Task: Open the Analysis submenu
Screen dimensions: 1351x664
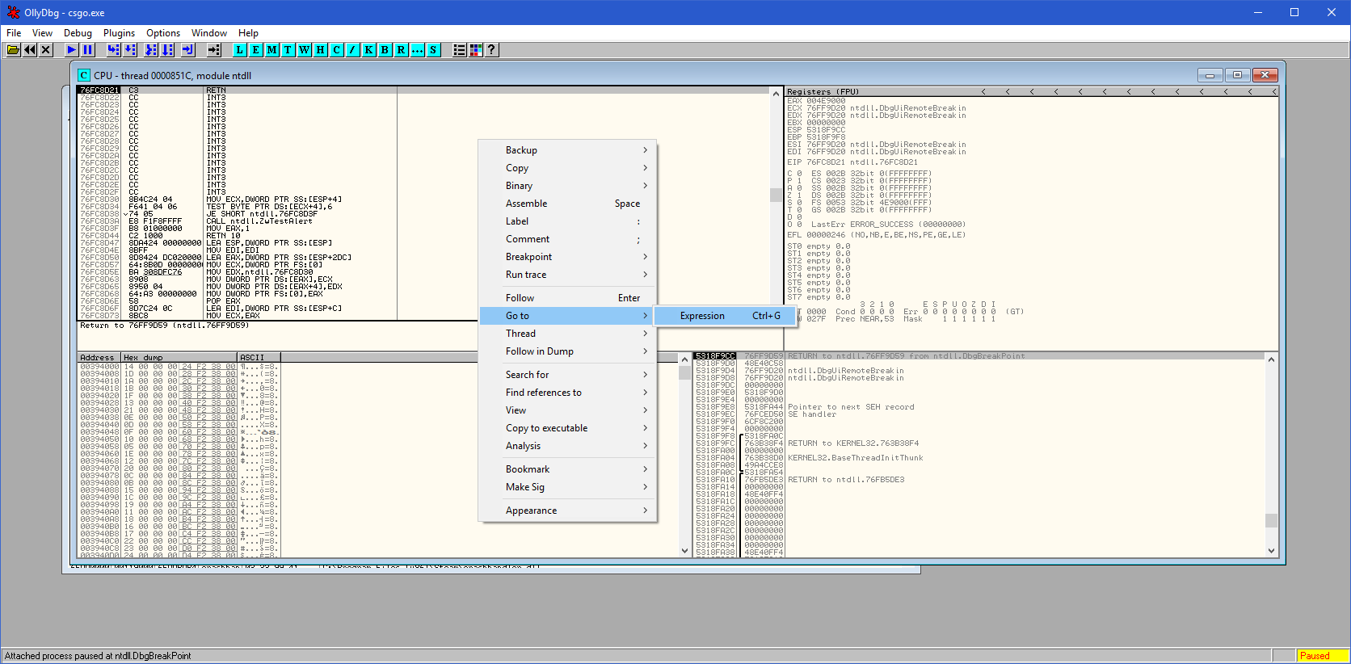Action: [x=568, y=446]
